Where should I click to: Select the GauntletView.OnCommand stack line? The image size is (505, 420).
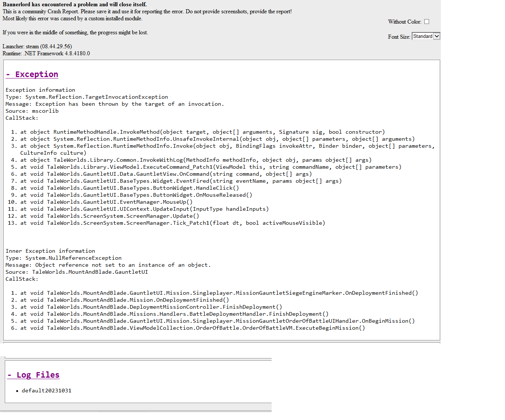pos(166,174)
